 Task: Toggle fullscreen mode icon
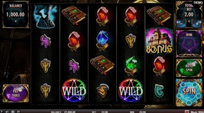point(13,112)
